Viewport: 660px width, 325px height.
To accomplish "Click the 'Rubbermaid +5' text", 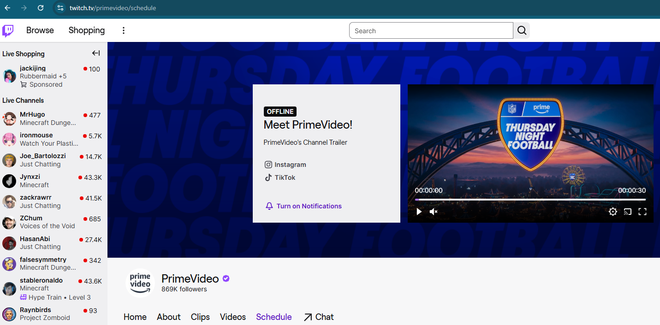I will 43,76.
